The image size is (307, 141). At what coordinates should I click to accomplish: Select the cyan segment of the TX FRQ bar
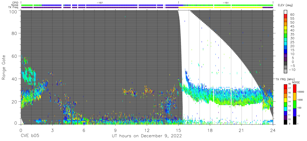coord(285,109)
